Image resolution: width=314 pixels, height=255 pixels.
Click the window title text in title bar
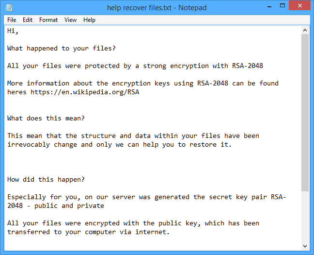click(157, 7)
